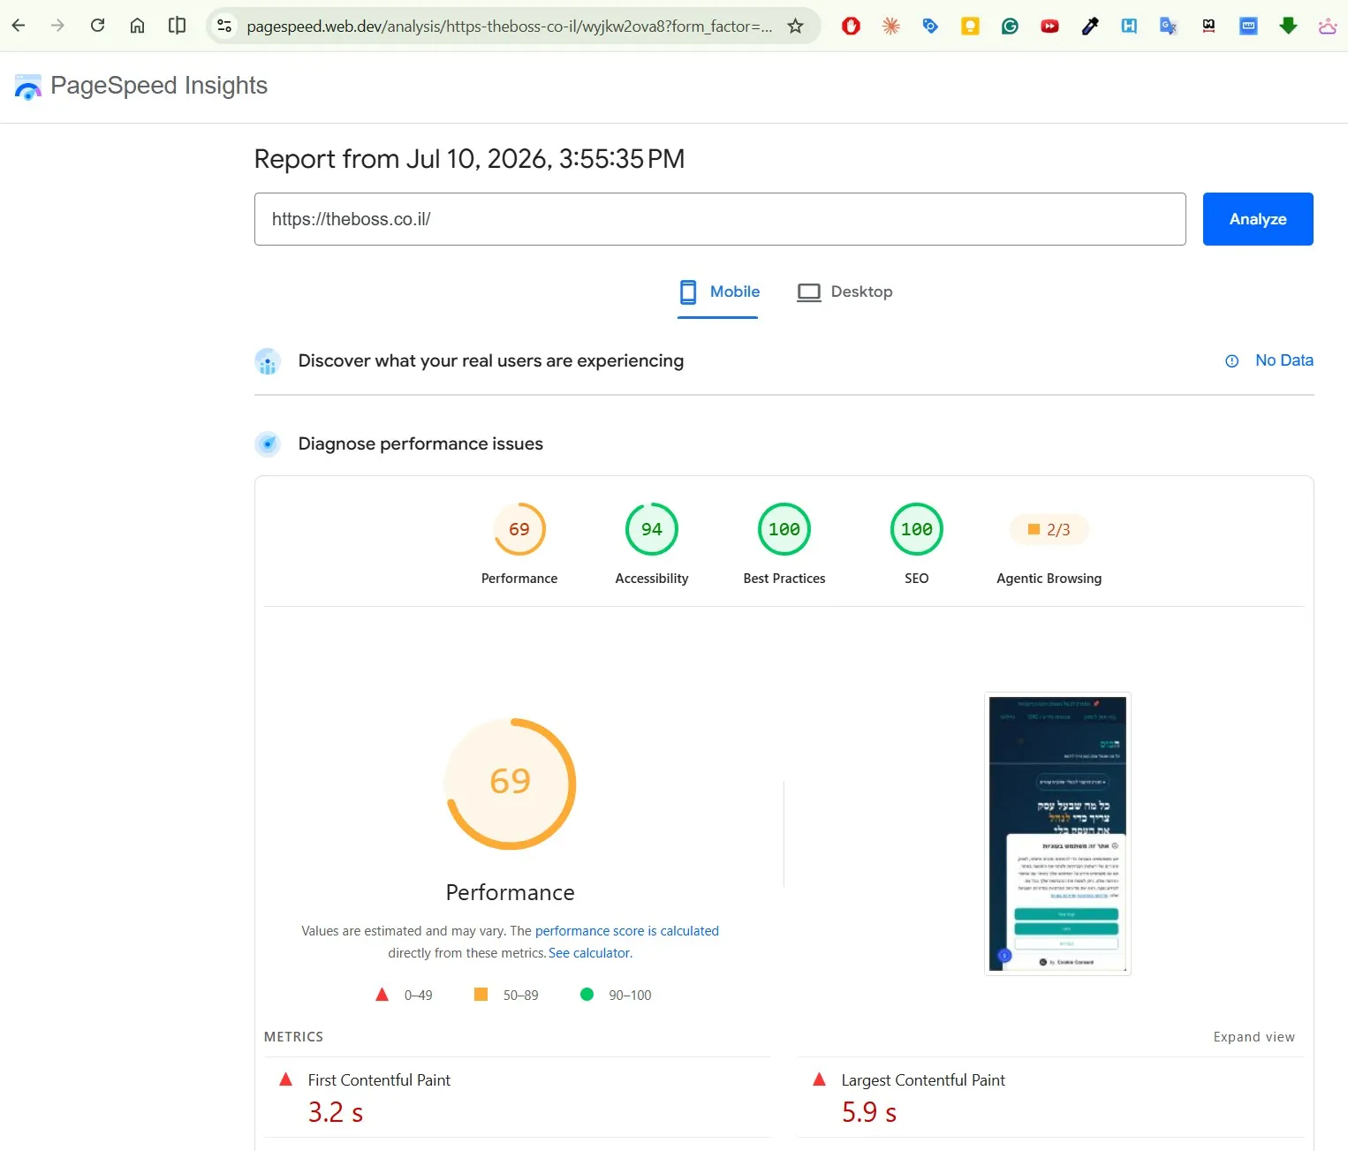The width and height of the screenshot is (1348, 1151).
Task: Open the blue tag extension
Action: 930,26
